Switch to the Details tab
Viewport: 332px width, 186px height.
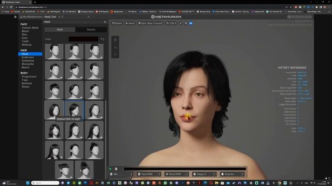[91, 29]
